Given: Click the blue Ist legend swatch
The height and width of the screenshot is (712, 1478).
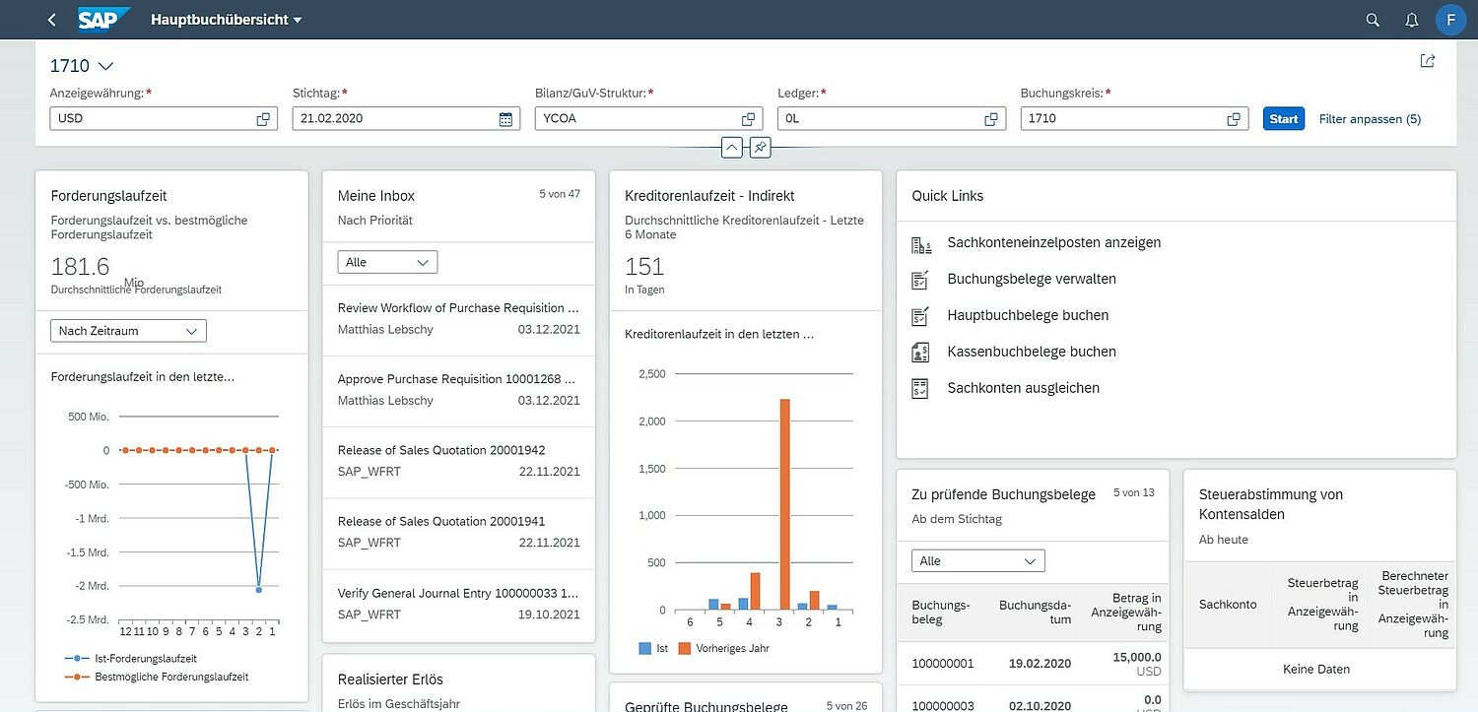Looking at the screenshot, I should click(x=645, y=648).
